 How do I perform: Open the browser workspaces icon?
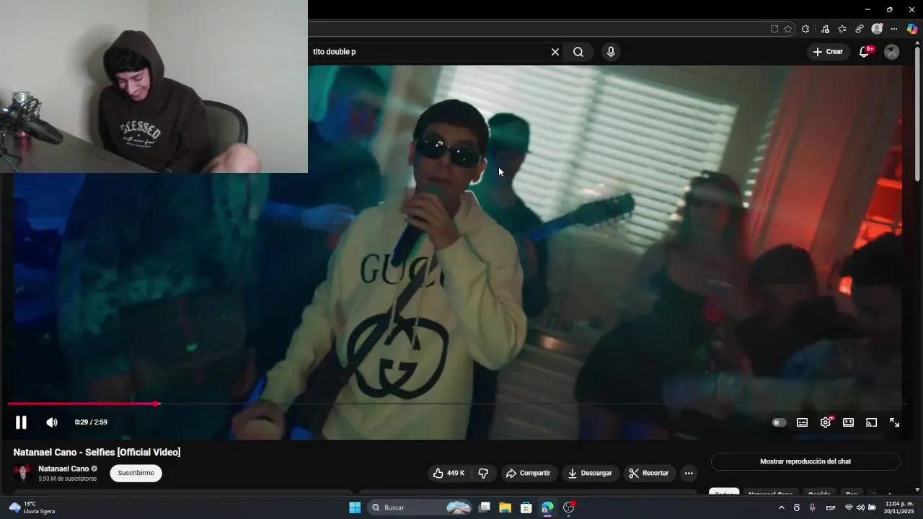coord(860,29)
